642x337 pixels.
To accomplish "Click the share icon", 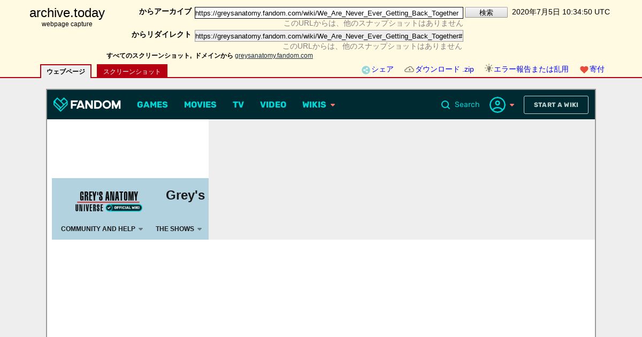I will pyautogui.click(x=366, y=70).
